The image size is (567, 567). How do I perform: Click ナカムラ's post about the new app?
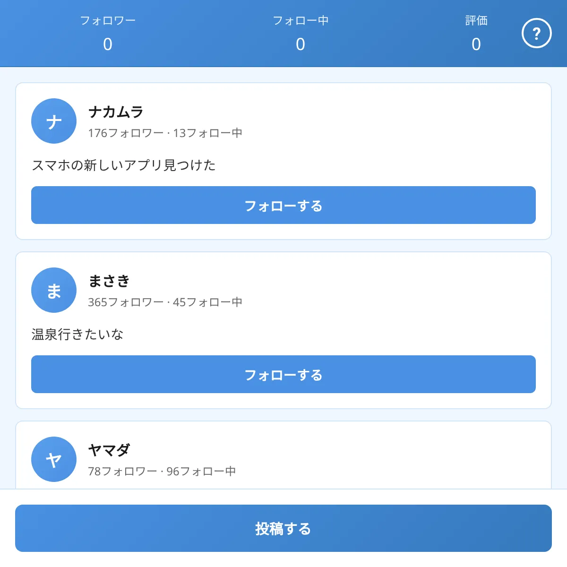124,165
